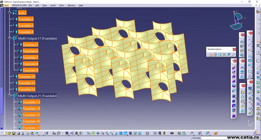Toggle Fly Mode airplane icon
The width and height of the screenshot is (261, 140).
pos(89,133)
